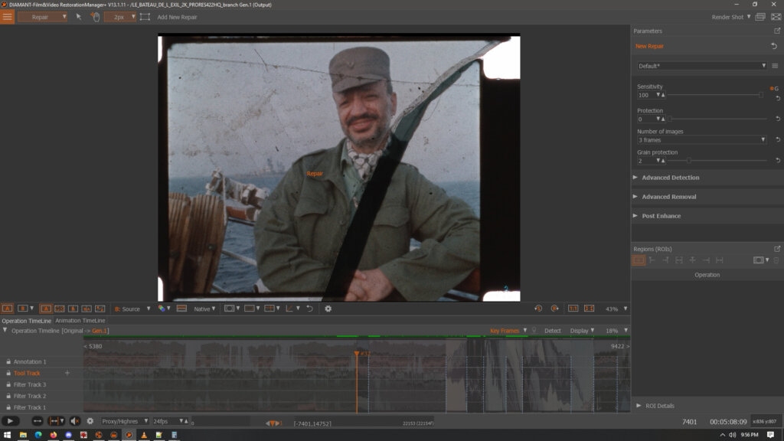Click the Play button
The image size is (784, 441).
point(10,421)
